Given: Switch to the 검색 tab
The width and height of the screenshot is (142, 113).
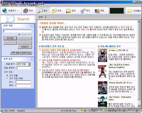Looking at the screenshot, I should (41, 17).
